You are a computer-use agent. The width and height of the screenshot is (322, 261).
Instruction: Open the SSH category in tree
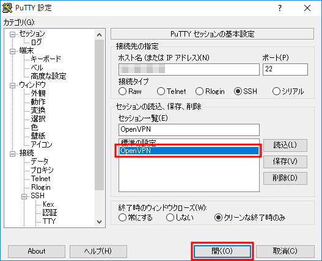click(38, 196)
